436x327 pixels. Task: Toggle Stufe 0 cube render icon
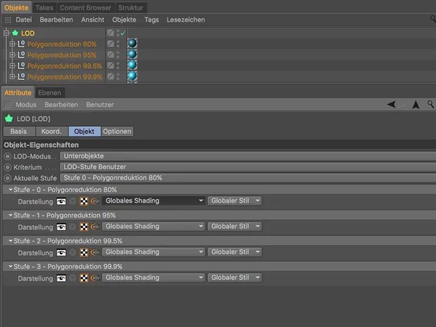pyautogui.click(x=72, y=201)
